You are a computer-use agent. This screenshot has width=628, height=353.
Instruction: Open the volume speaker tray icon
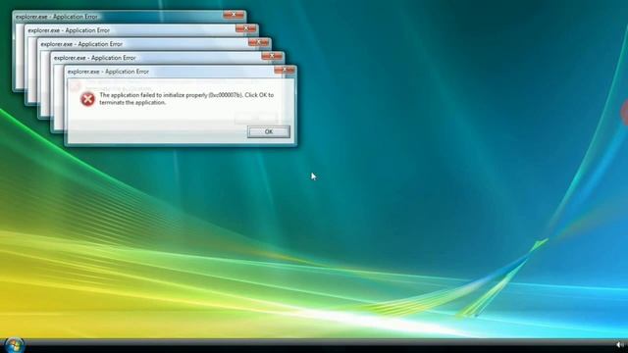pos(619,345)
